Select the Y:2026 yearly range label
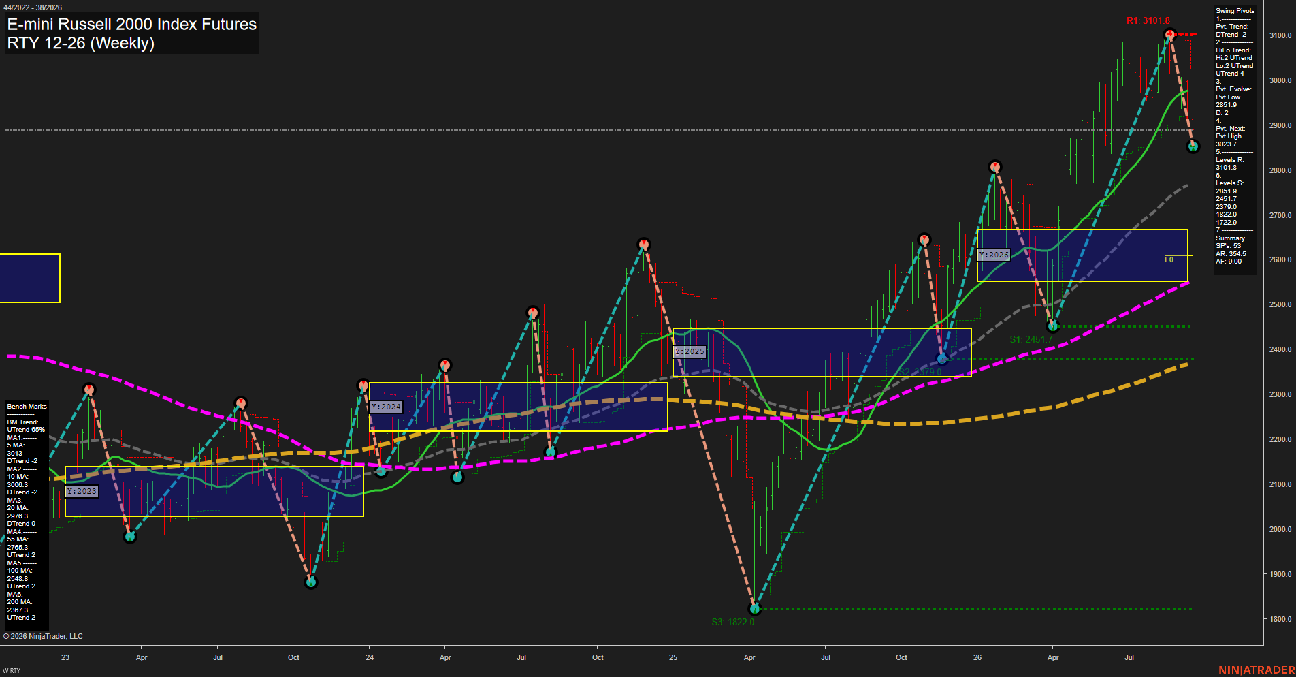Viewport: 1296px width, 677px height. (x=994, y=255)
